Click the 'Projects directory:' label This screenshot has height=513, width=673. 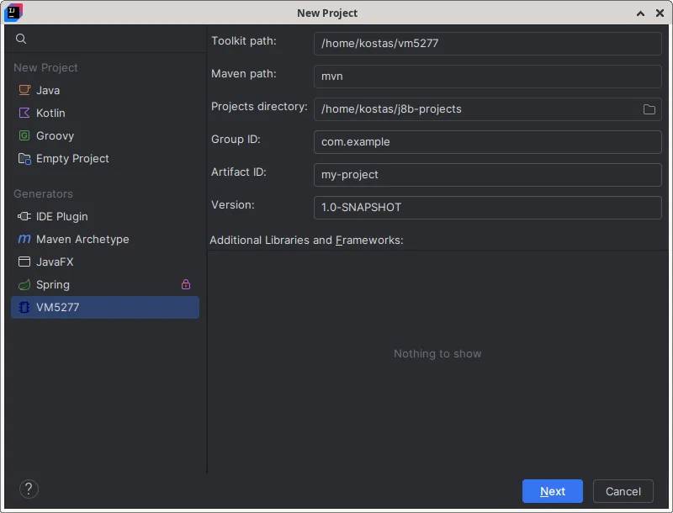tap(259, 106)
